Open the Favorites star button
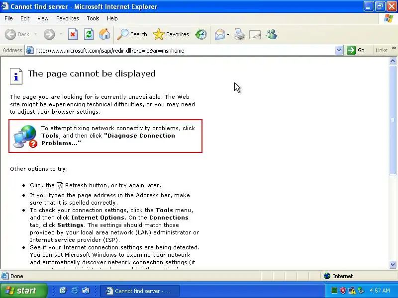The image size is (398, 298). tap(171, 34)
